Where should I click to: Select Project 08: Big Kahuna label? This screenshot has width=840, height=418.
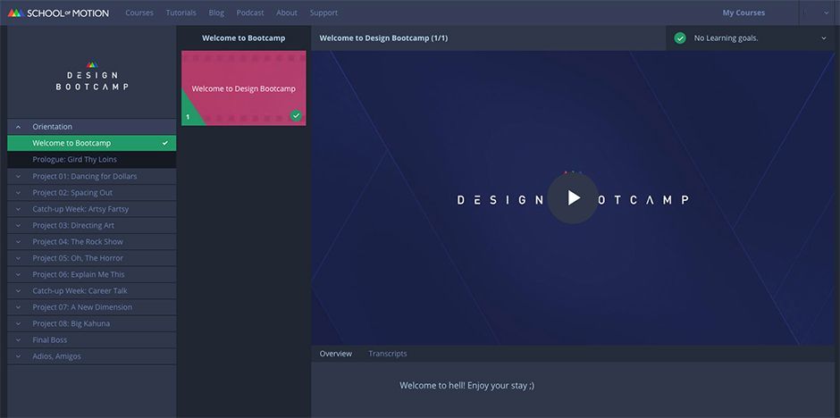[x=71, y=323]
